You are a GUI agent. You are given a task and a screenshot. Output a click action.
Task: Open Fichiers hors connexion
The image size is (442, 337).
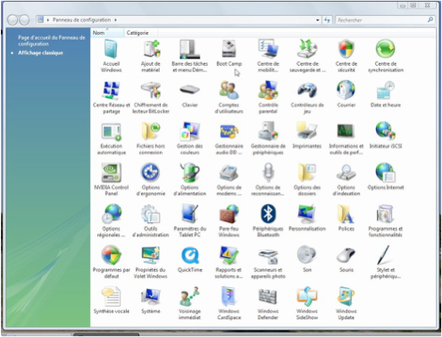click(x=151, y=138)
